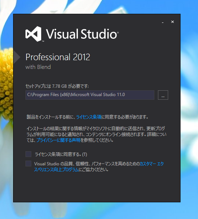Click the Visual Studio logo icon

pyautogui.click(x=33, y=34)
